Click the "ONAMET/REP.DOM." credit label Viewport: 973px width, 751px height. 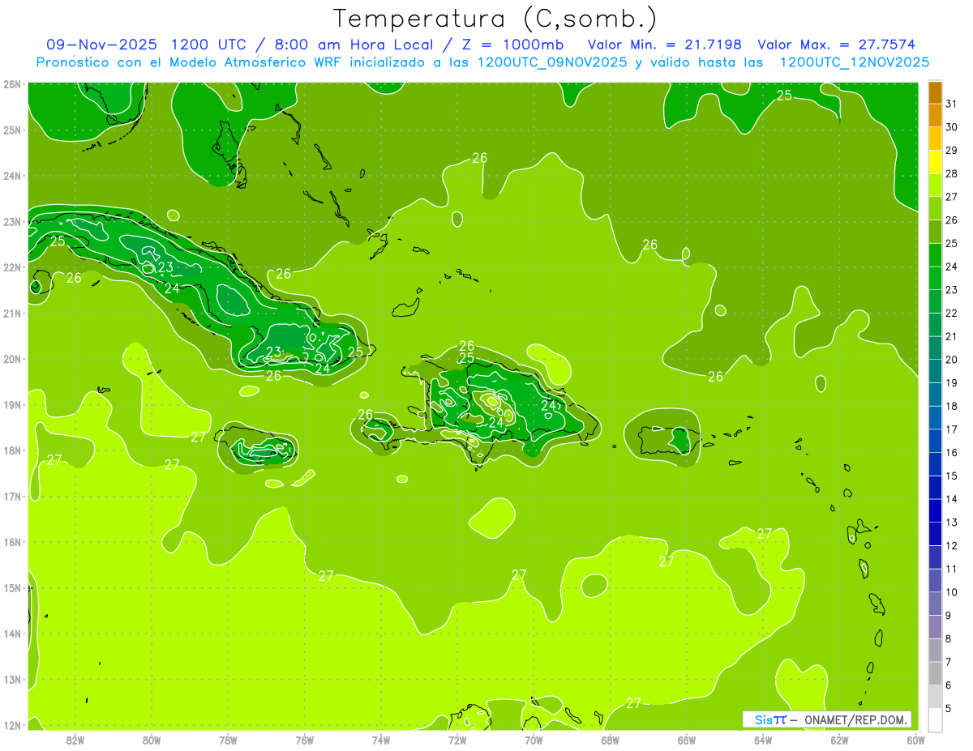click(856, 719)
